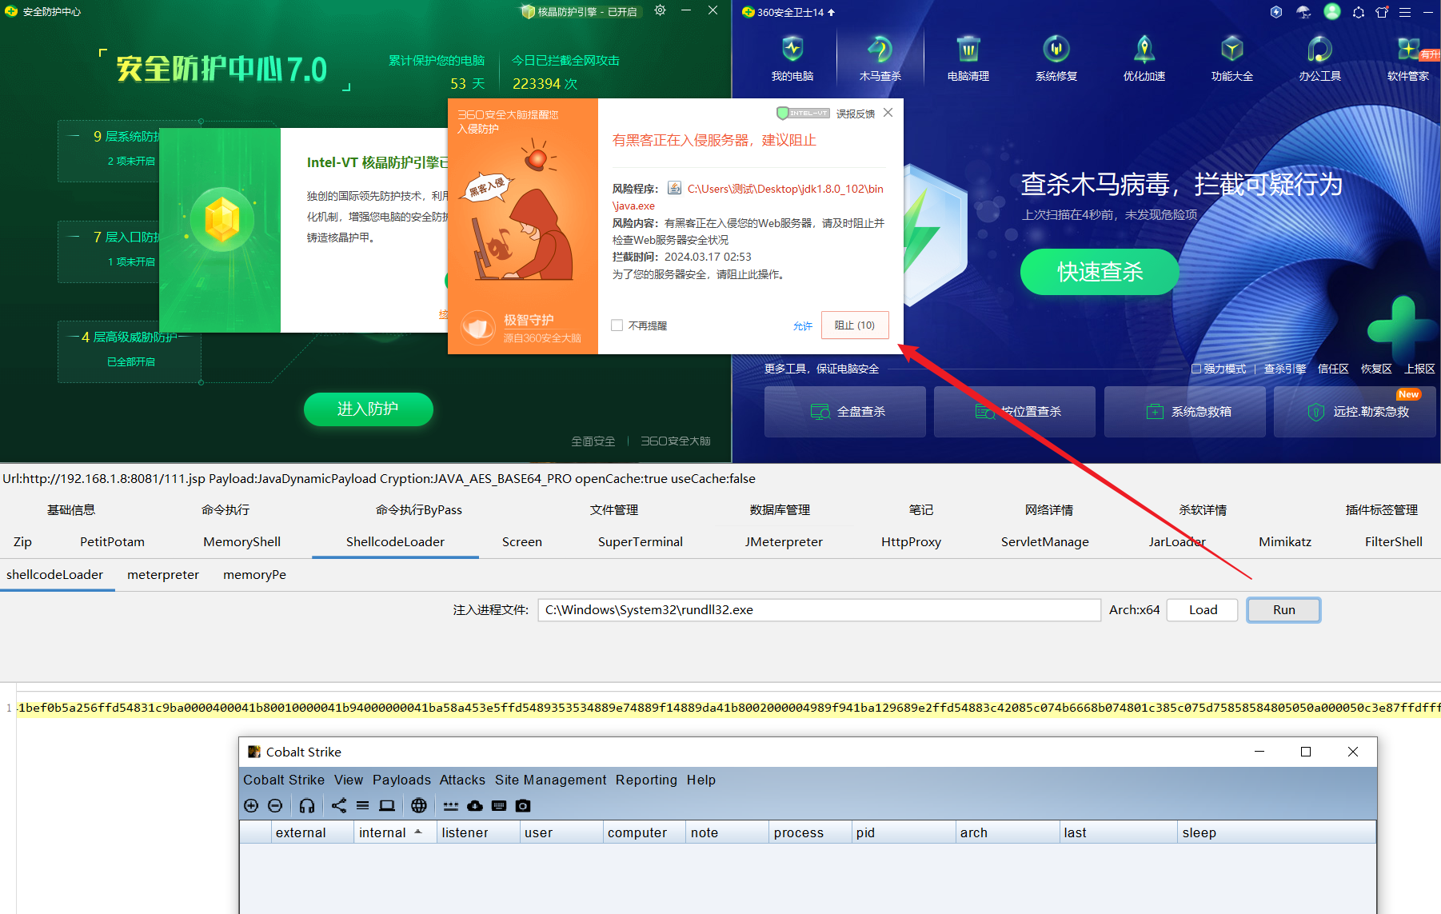The width and height of the screenshot is (1441, 914).
Task: Select the meterpreter sub-tab
Action: click(163, 574)
